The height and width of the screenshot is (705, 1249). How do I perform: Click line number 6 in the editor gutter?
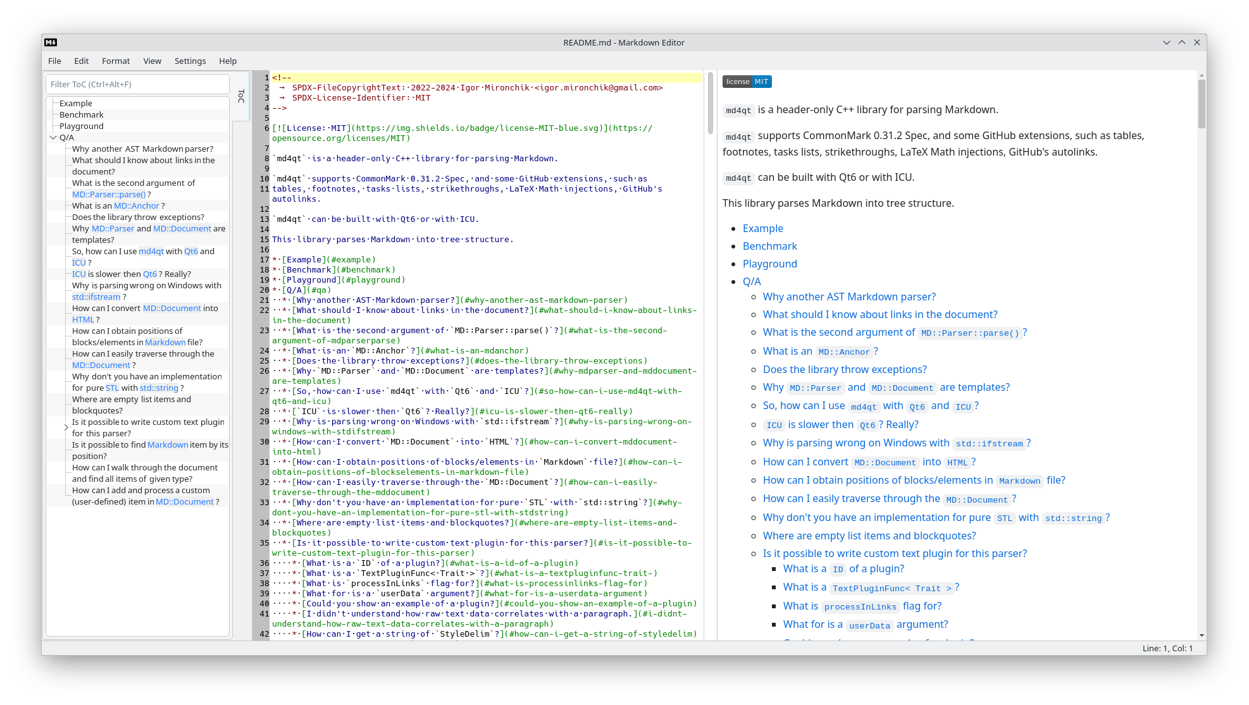[x=266, y=128]
